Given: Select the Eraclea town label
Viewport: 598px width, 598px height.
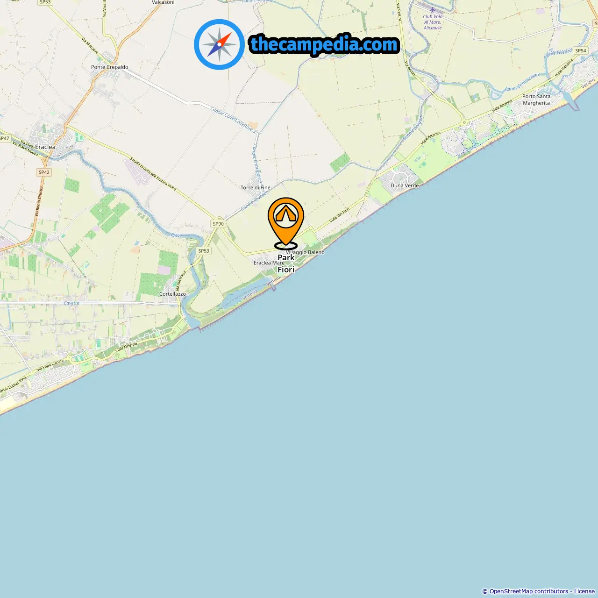Looking at the screenshot, I should coord(45,147).
